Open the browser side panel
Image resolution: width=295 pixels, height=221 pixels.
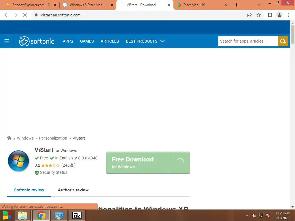point(270,15)
